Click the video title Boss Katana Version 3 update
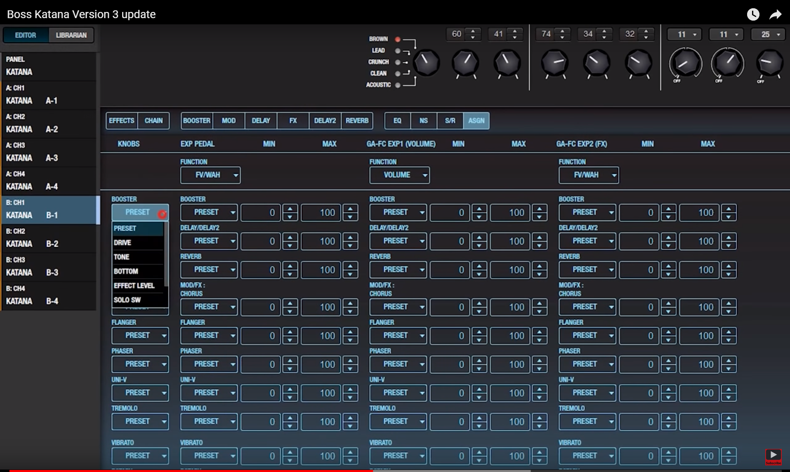 pos(81,14)
